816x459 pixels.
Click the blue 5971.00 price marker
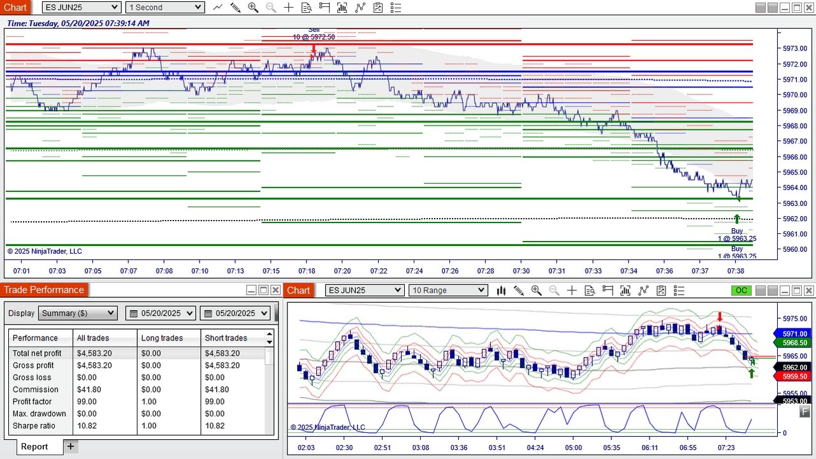coord(794,333)
